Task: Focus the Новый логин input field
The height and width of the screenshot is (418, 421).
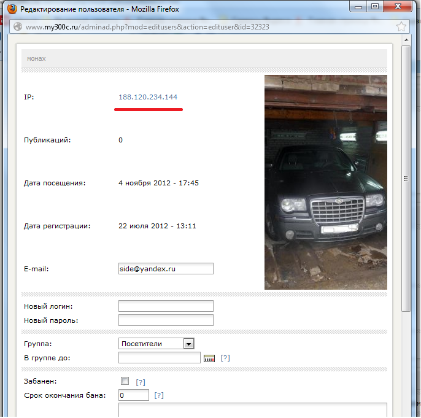Action: click(166, 306)
